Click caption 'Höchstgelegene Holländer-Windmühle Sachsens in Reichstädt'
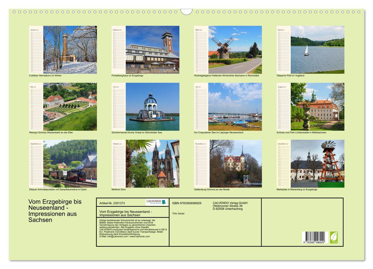Screen dimensions: 373x269 tap(226, 75)
